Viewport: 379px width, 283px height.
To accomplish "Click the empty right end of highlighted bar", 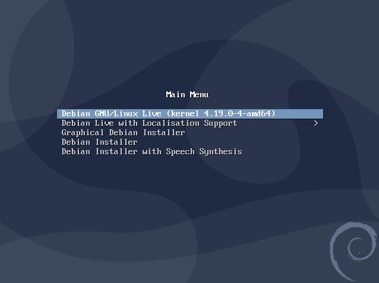I will 299,114.
